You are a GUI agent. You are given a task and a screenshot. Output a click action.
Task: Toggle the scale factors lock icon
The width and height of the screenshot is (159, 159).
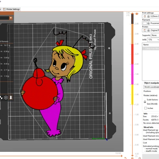[145, 102]
